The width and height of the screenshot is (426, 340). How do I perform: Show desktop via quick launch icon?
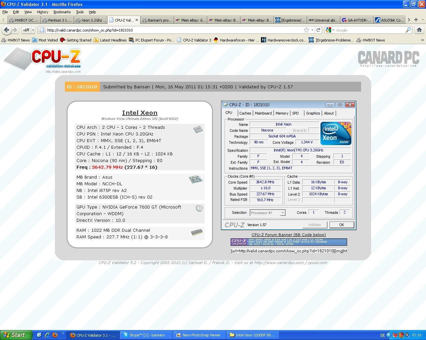tap(39, 335)
